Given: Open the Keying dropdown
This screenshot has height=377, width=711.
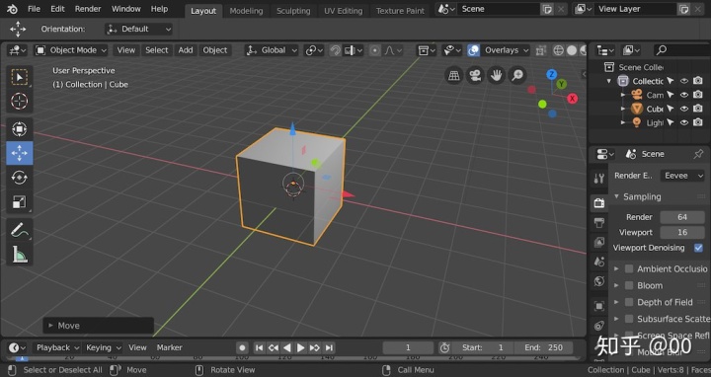Looking at the screenshot, I should coord(103,347).
